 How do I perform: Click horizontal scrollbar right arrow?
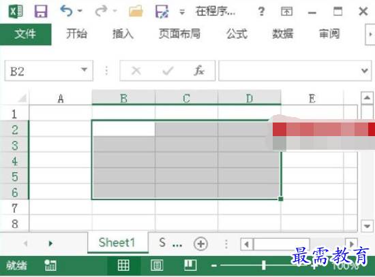click(x=352, y=244)
